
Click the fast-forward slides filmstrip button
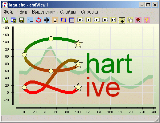click(113, 20)
